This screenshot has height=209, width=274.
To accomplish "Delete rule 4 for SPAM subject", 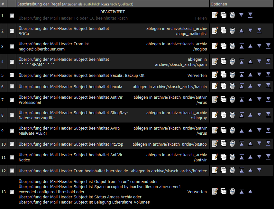I will point(233,62).
